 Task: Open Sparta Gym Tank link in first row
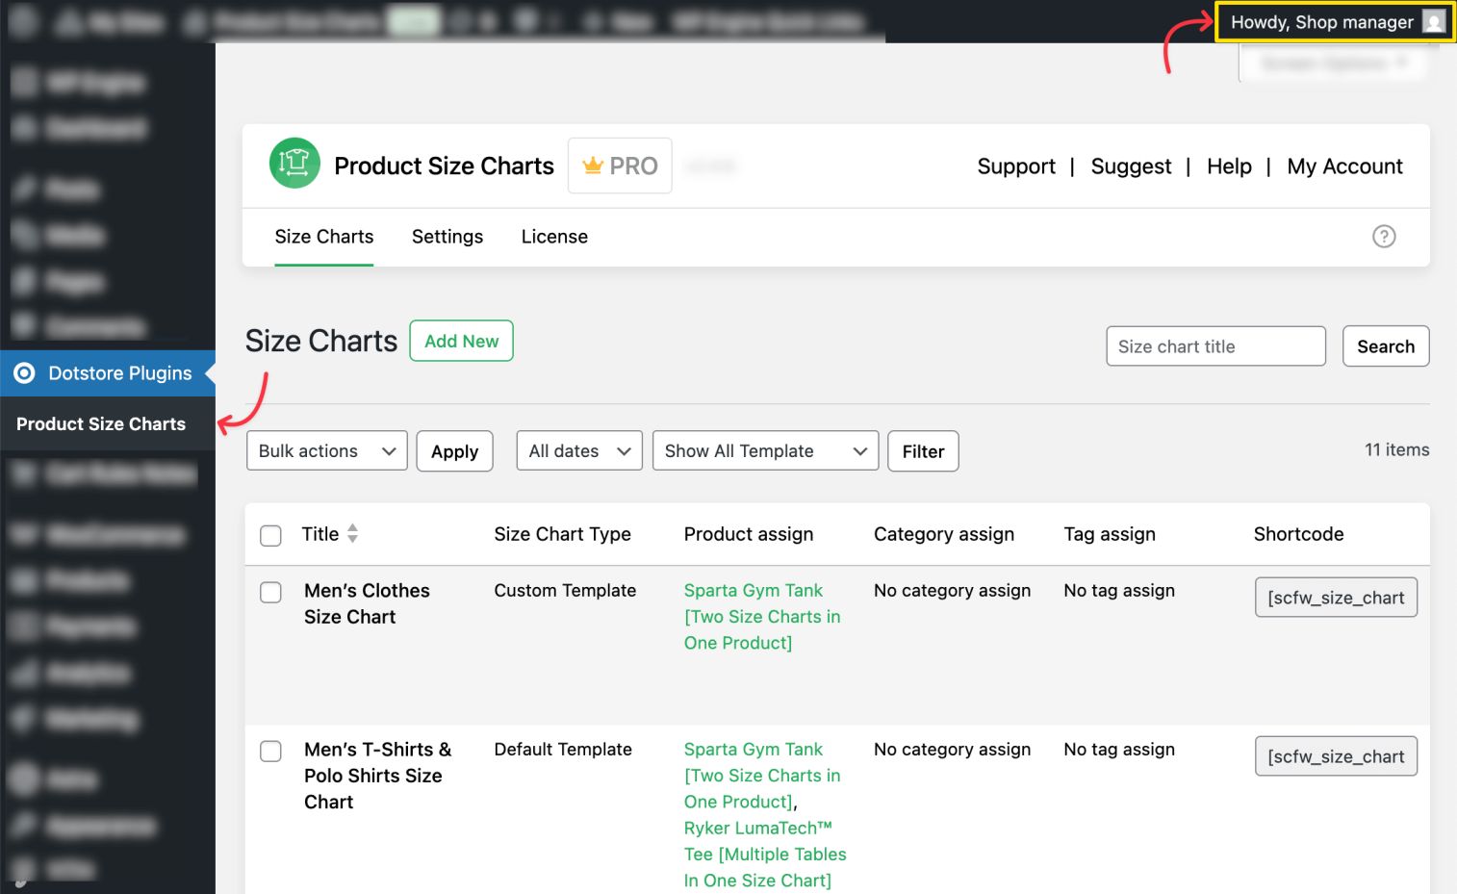762,617
